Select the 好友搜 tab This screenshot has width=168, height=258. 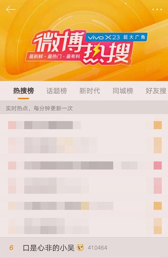156,91
